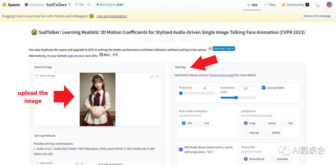Select 256 face model resolution
This screenshot has width=336, height=165.
[x=187, y=123]
